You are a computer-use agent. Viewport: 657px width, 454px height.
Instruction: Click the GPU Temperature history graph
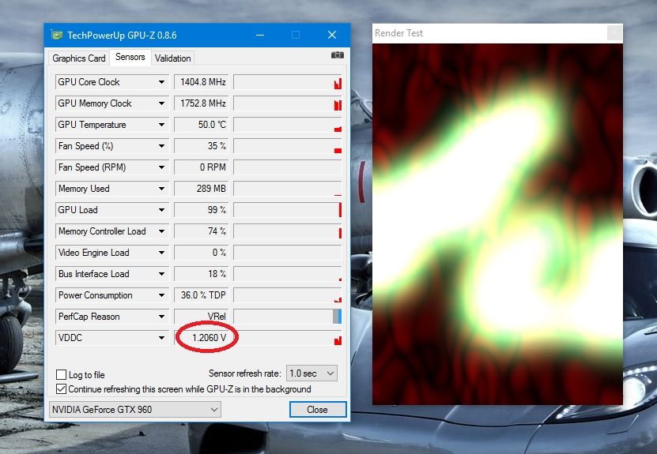tap(288, 125)
